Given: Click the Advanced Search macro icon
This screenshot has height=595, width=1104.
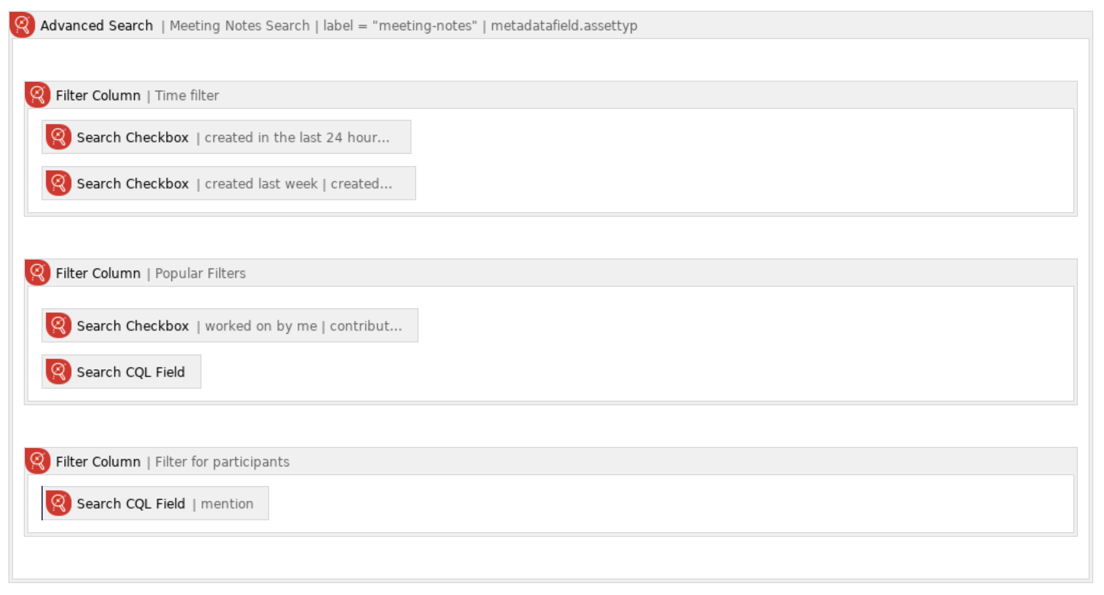Looking at the screenshot, I should pos(23,25).
